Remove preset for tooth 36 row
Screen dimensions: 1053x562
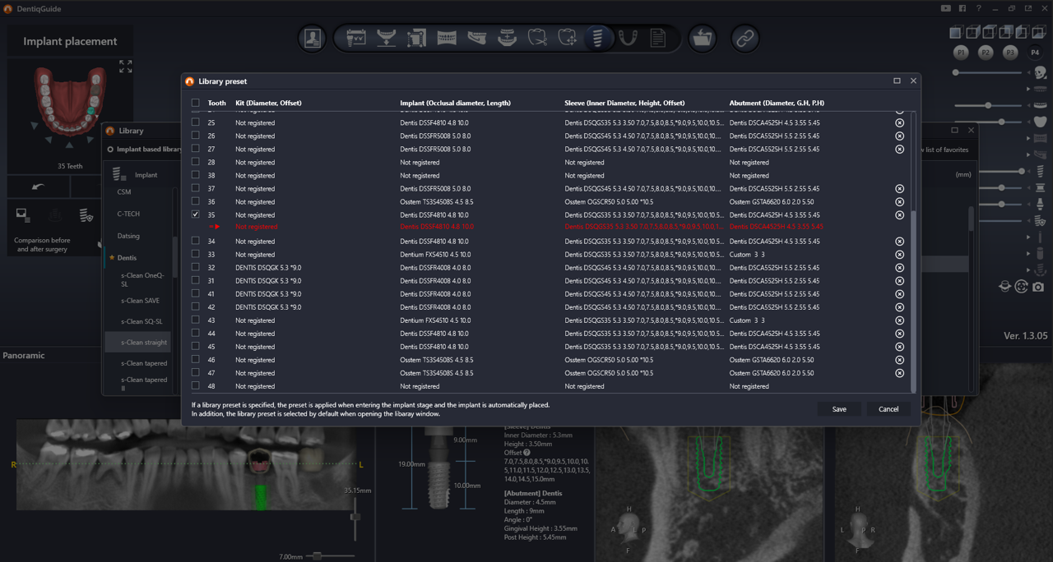click(899, 202)
